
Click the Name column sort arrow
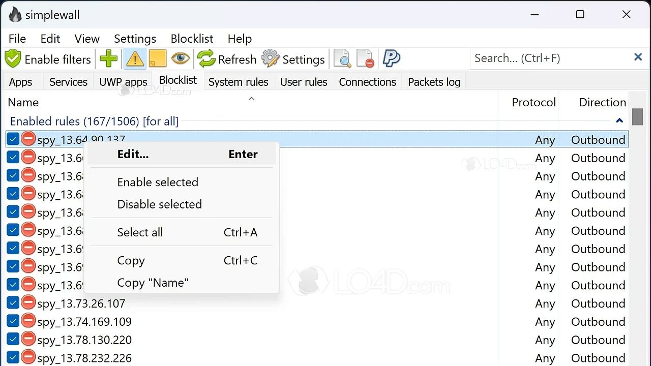click(x=251, y=99)
